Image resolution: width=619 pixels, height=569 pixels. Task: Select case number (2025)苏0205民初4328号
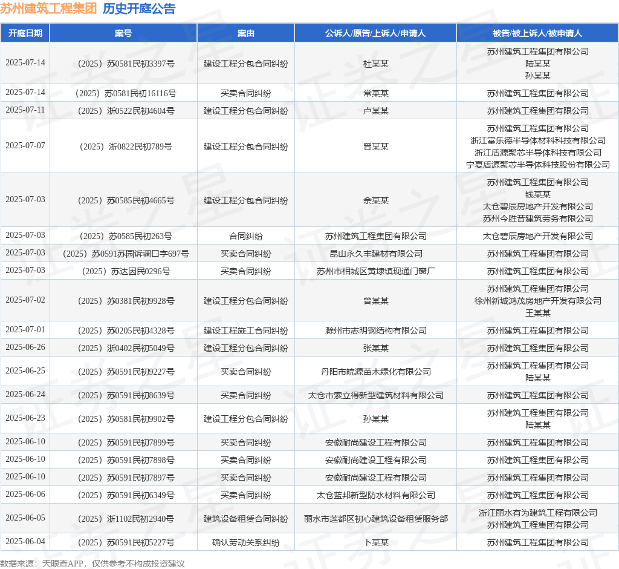126,331
